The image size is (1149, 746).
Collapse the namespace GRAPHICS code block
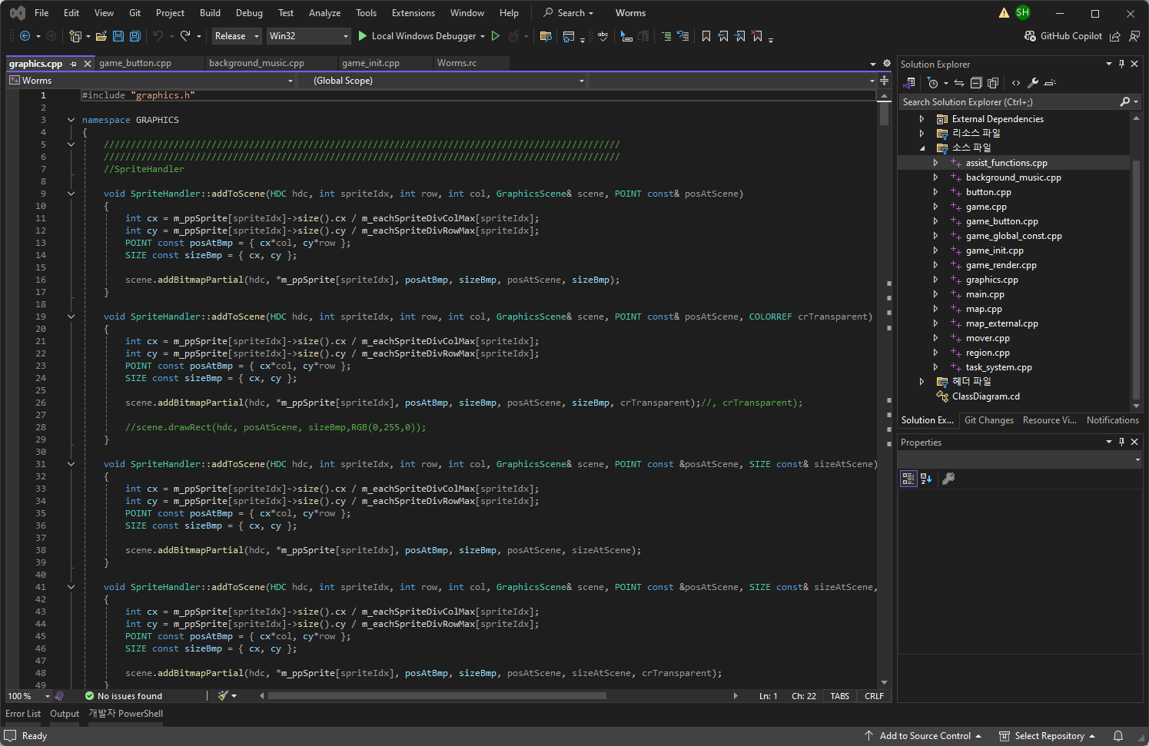71,120
